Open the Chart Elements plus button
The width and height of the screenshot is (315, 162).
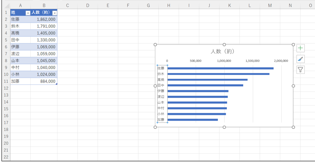tap(301, 48)
